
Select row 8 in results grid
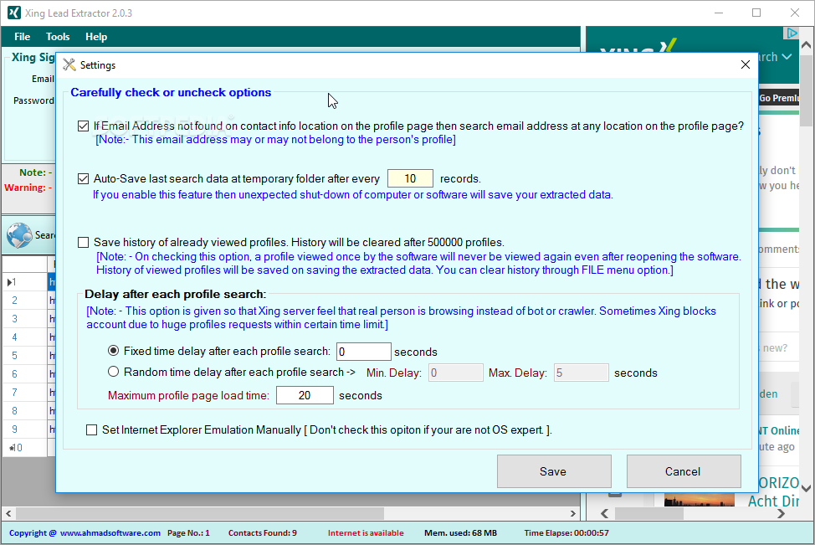coord(25,411)
